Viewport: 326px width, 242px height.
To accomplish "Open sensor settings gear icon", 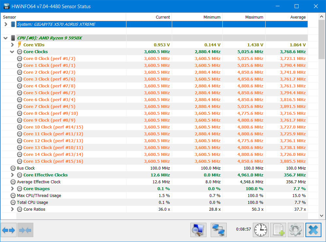I will tap(296, 230).
